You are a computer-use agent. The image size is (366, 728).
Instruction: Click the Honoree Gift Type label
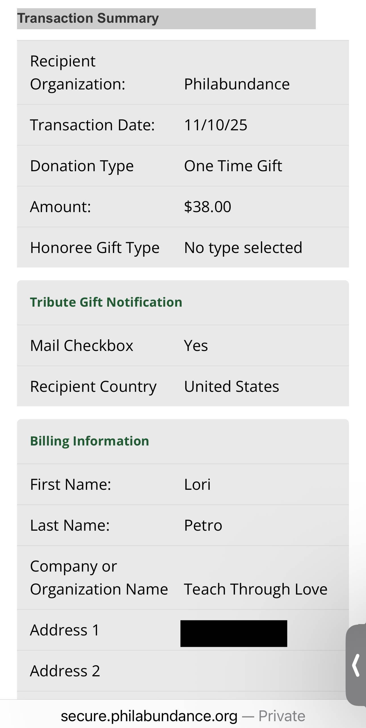point(94,248)
